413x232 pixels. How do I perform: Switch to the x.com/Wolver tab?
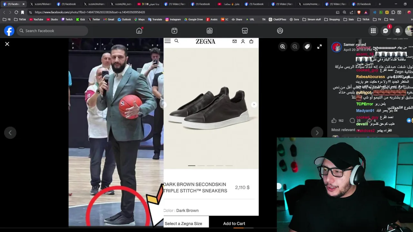tap(41, 4)
